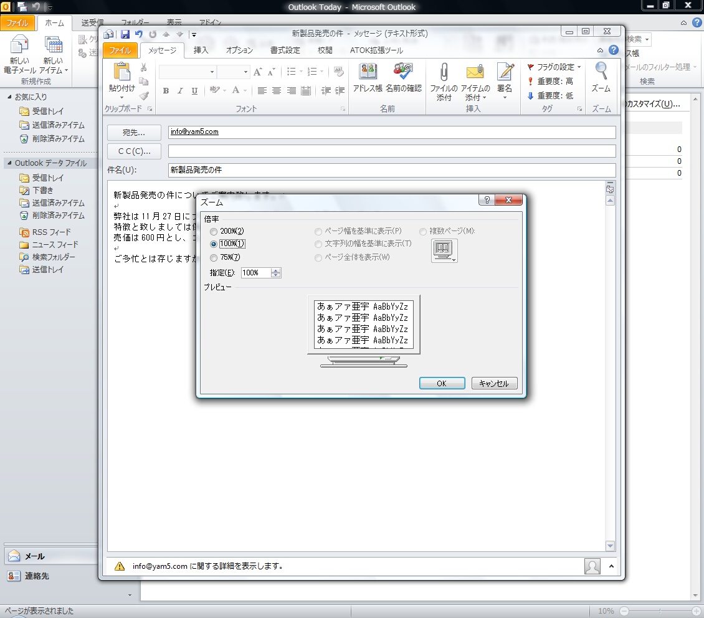Click Check Names (名前の確認) icon
704x618 pixels.
[x=403, y=78]
